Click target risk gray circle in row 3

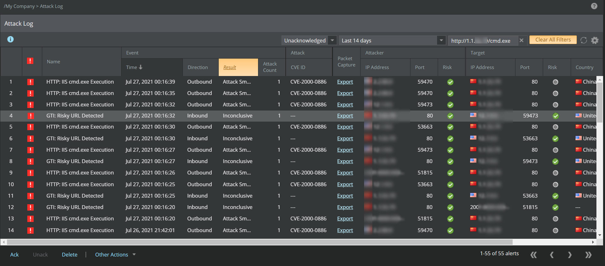(555, 105)
